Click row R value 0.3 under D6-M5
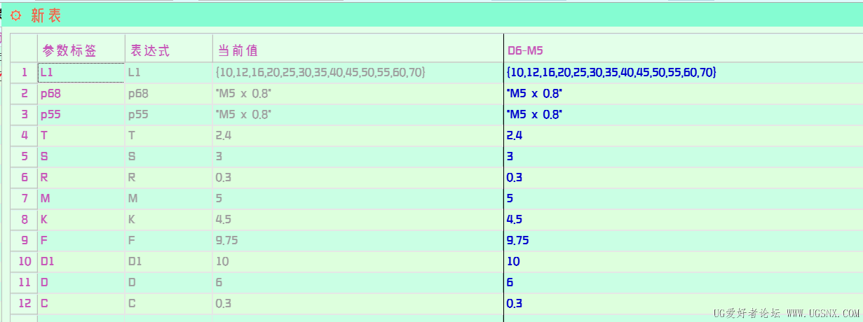 point(684,178)
